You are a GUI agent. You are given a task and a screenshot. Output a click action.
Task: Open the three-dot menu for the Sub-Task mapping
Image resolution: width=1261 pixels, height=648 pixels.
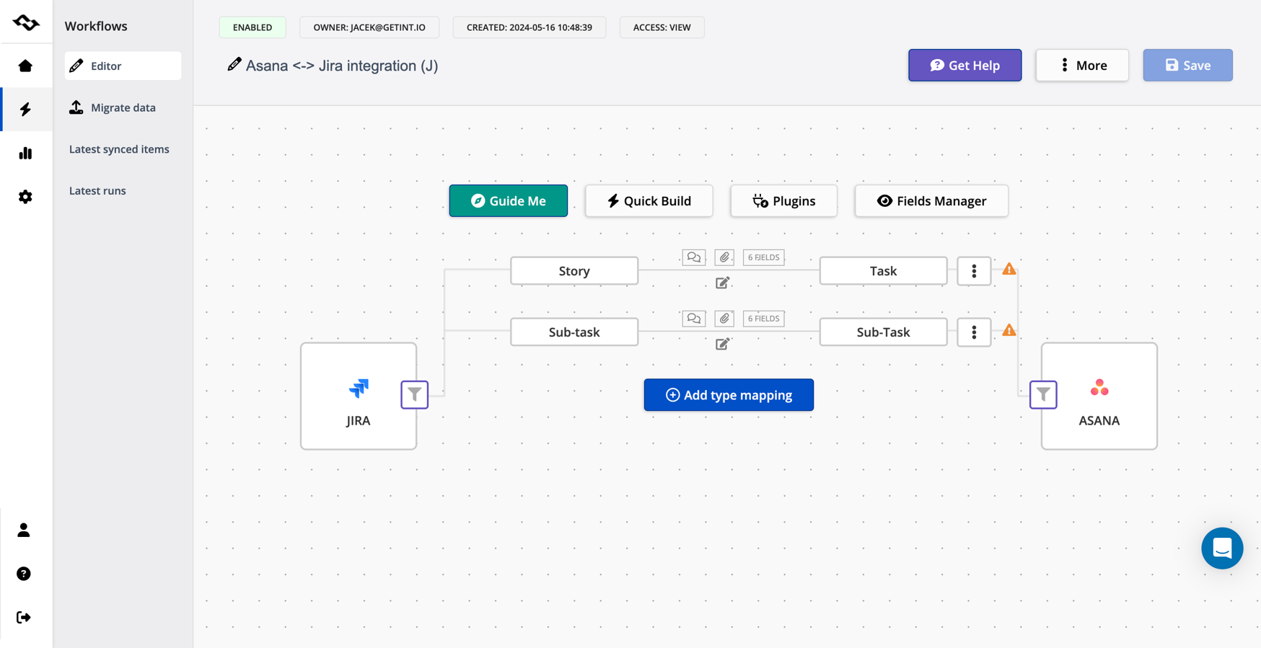pos(974,332)
